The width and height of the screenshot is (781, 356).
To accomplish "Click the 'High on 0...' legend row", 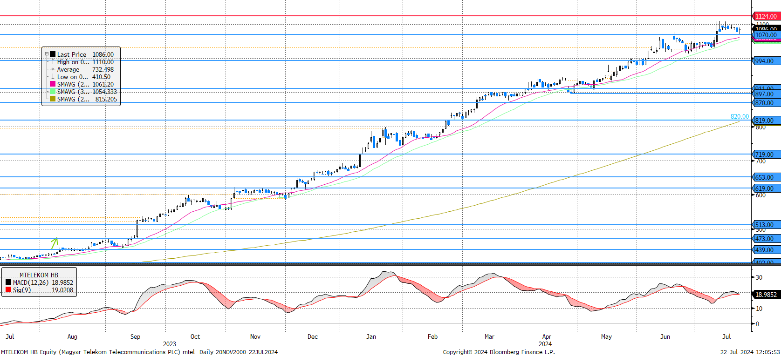I will [x=82, y=62].
